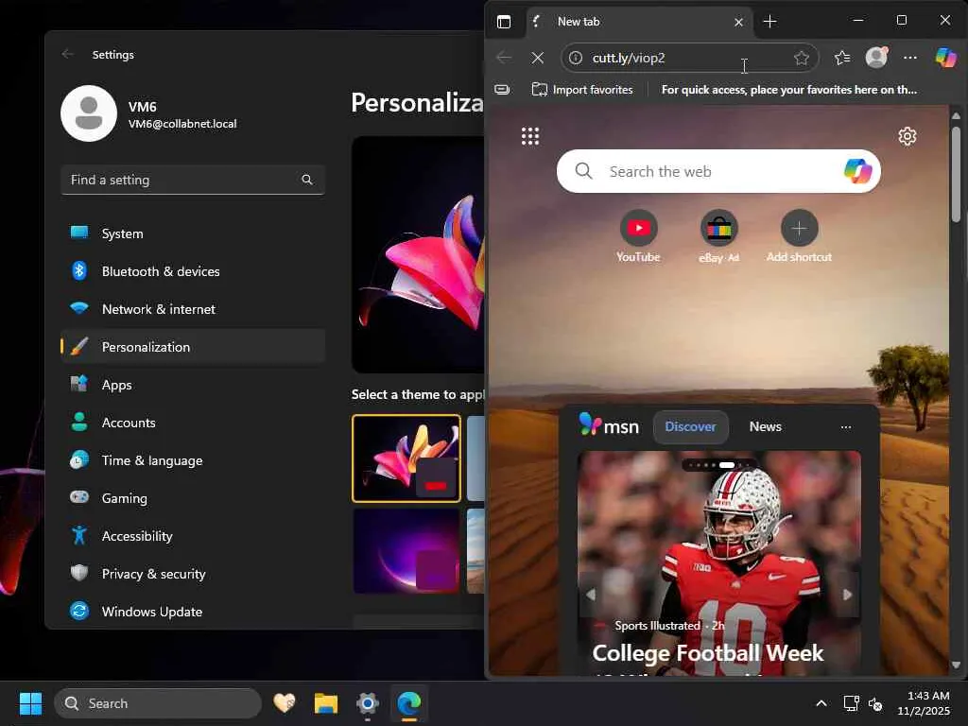Open File Explorer from taskbar

pos(325,703)
